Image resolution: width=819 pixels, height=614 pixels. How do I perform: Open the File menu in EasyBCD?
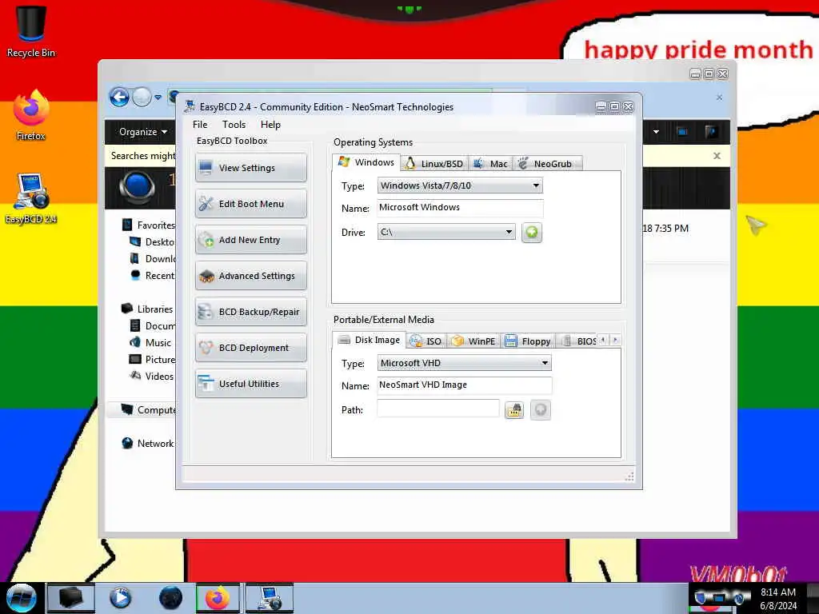[x=200, y=124]
